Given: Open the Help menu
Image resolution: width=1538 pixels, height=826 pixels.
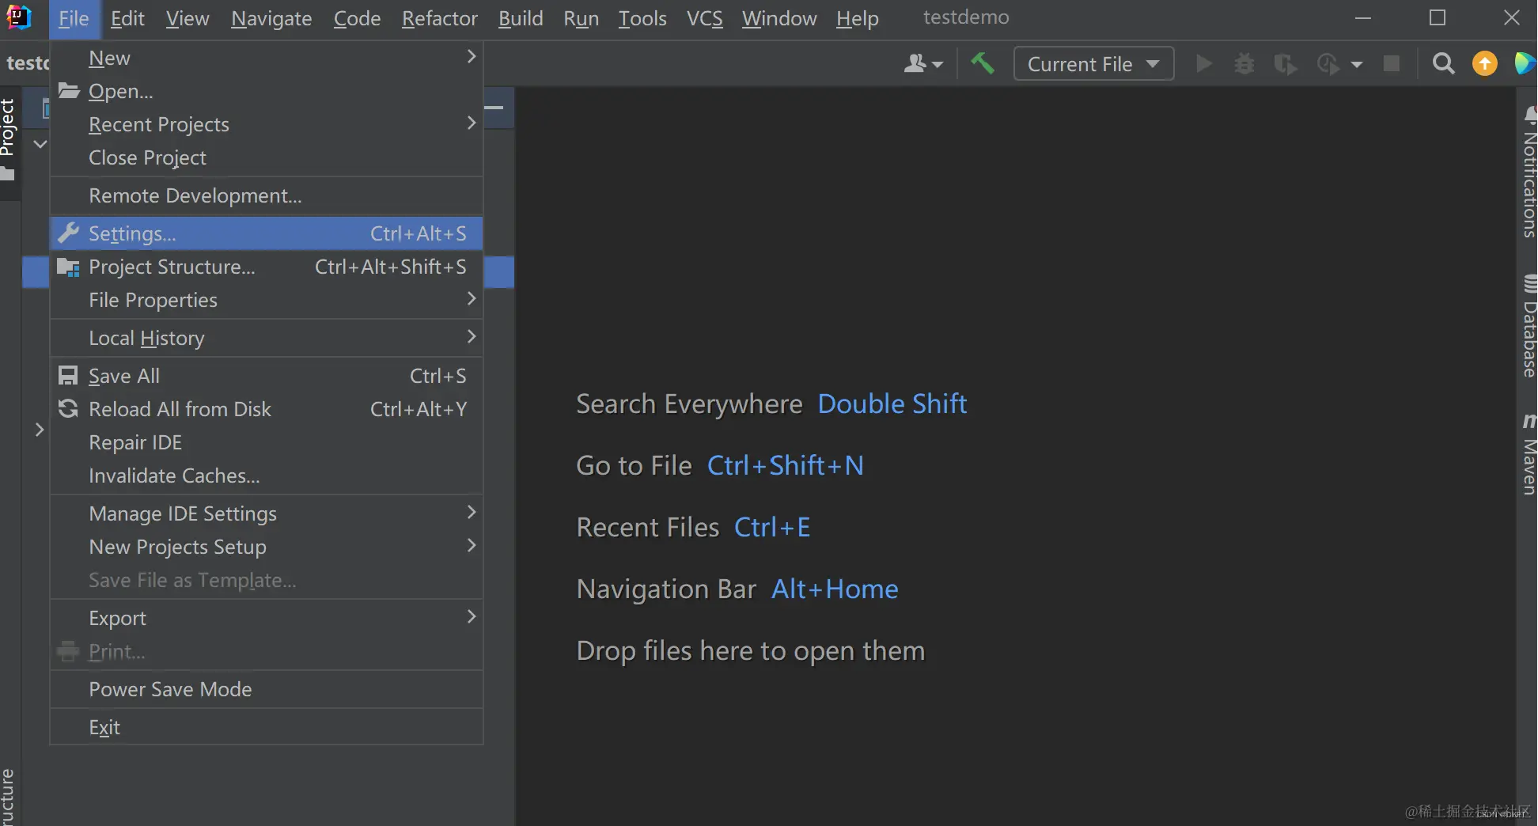Looking at the screenshot, I should [858, 18].
